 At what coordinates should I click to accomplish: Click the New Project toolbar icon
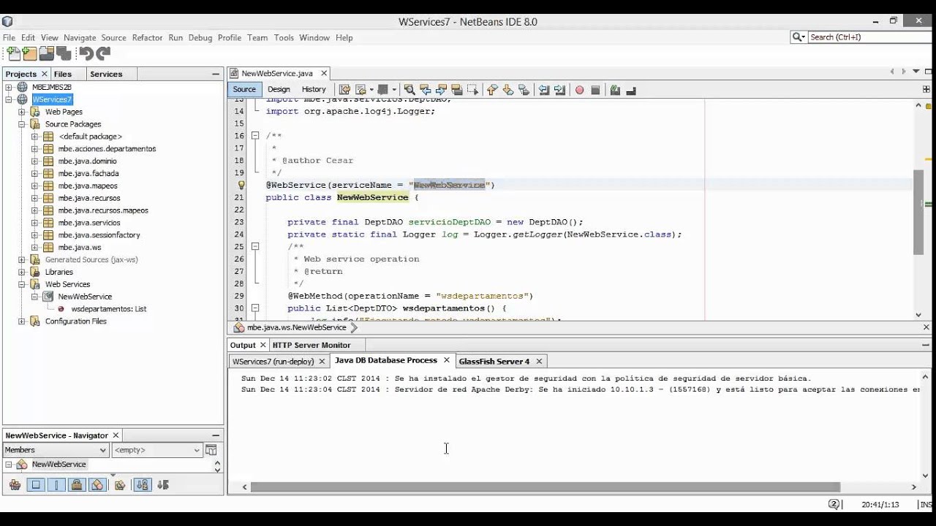pyautogui.click(x=29, y=53)
